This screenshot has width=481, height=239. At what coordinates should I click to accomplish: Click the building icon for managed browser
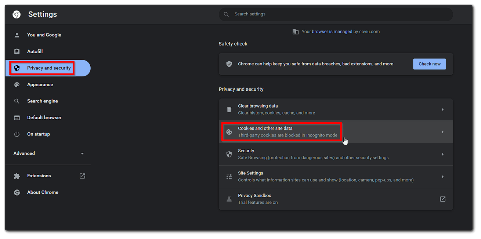pos(296,32)
